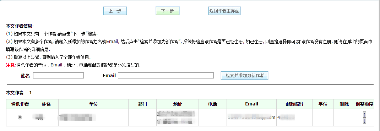Move the author down in order
The image size is (380, 131).
pyautogui.click(x=364, y=121)
